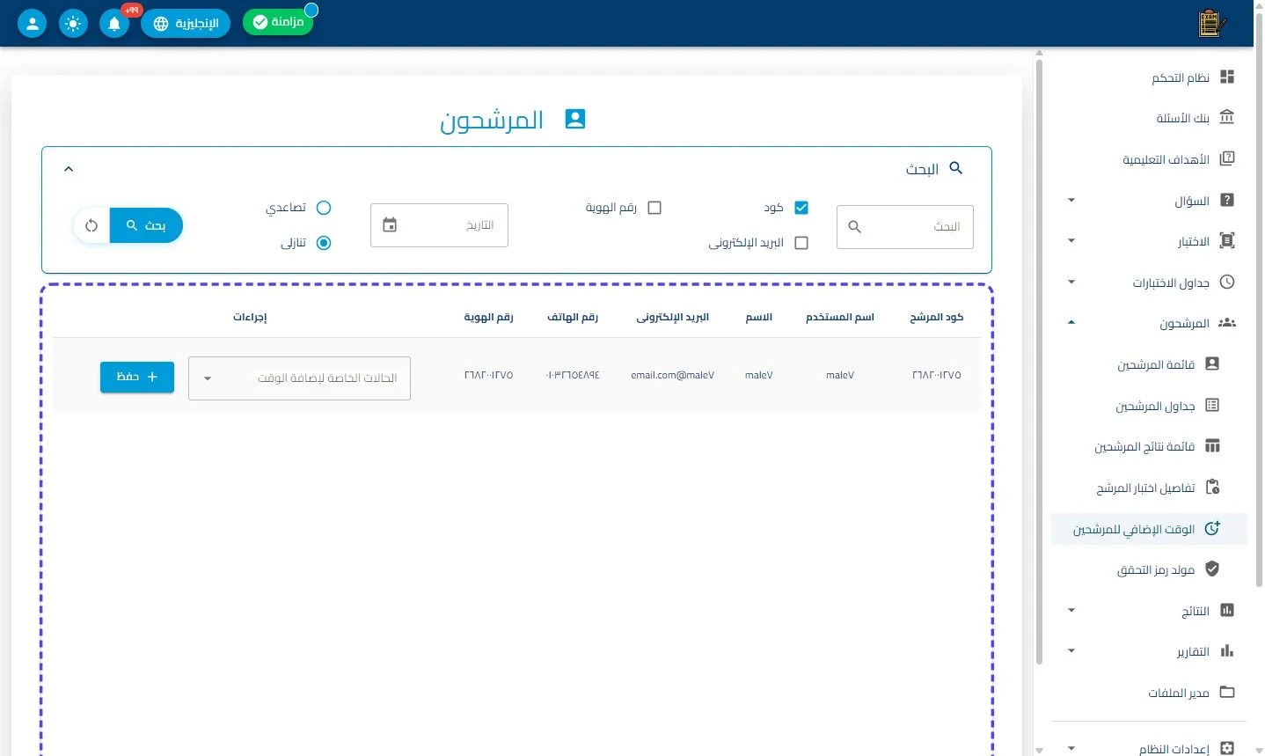Click the قائمة نتائج المرشحين table icon
The image size is (1265, 756).
1212,446
